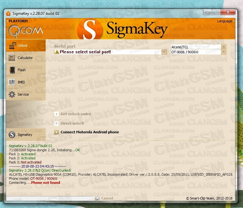Image resolution: width=243 pixels, height=208 pixels.
Task: Click the SigmaKey title bar app icon
Action: [8, 13]
